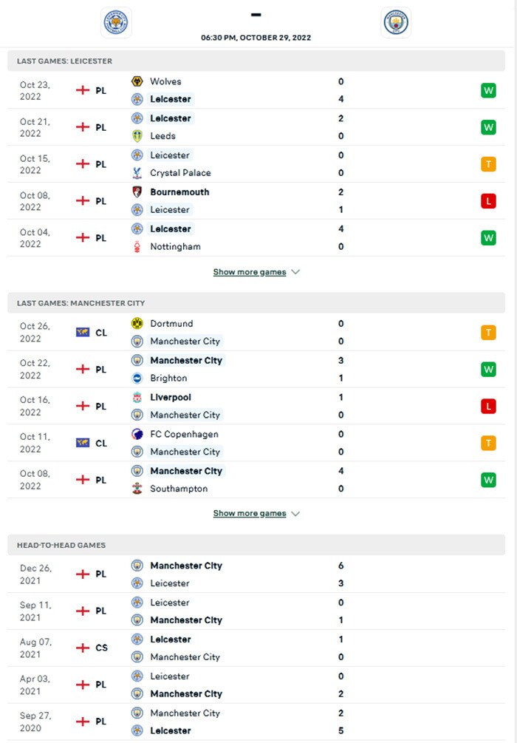Click the Bournemouth team logo
The image size is (517, 743).
(137, 192)
